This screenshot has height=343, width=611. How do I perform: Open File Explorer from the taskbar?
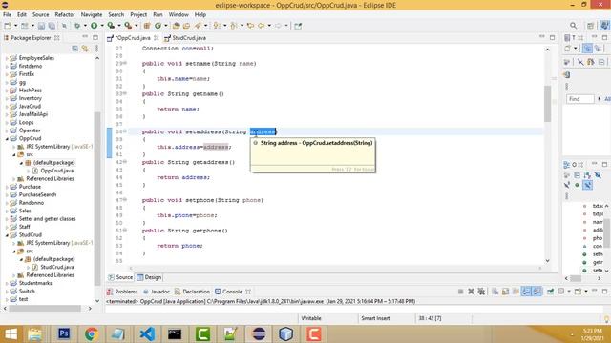point(35,333)
